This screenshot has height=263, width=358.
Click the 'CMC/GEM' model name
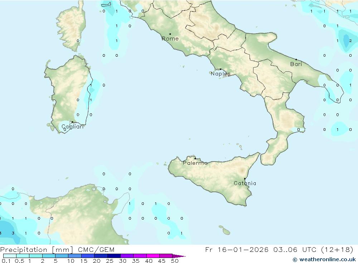pyautogui.click(x=96, y=250)
